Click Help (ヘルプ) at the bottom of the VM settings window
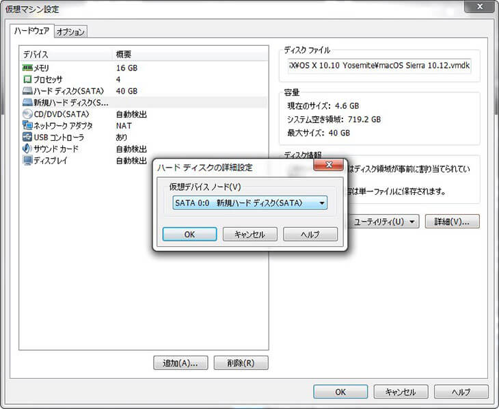The width and height of the screenshot is (499, 409). point(461,392)
